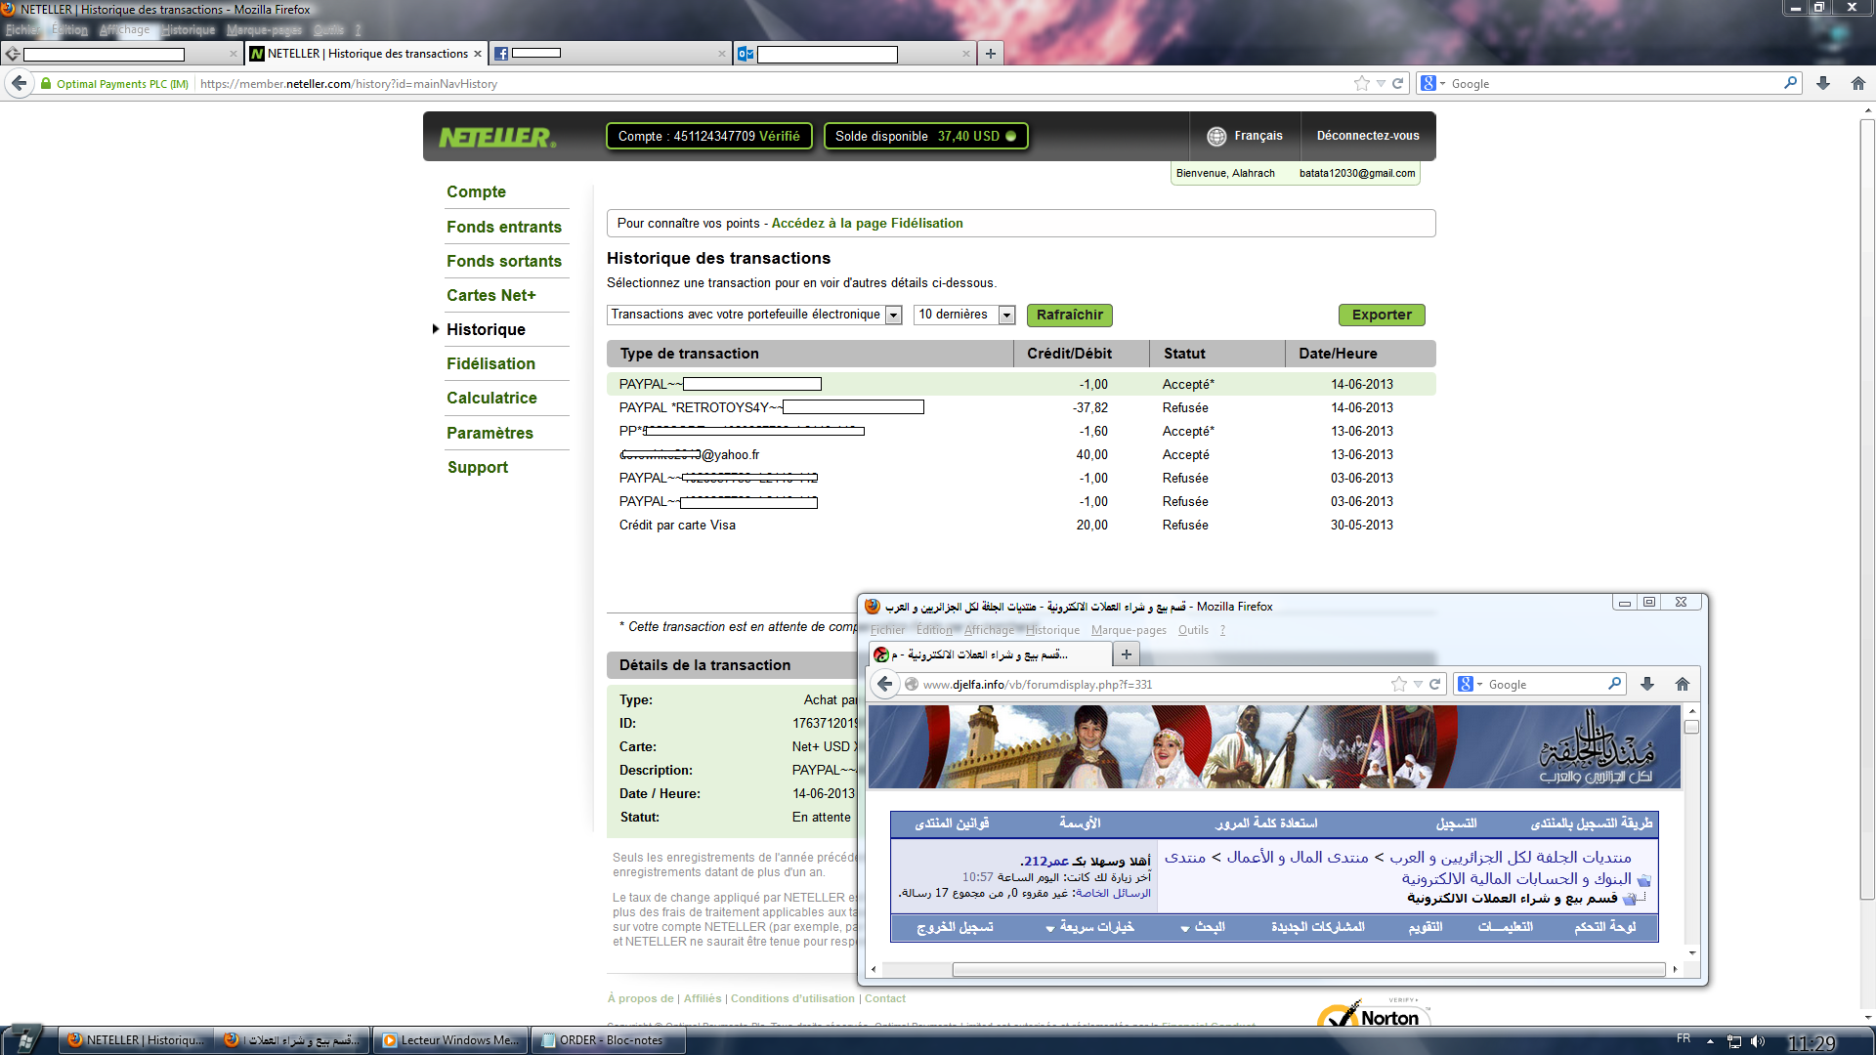Click the Contact footer link
Viewport: 1876px width, 1055px height.
pyautogui.click(x=885, y=998)
